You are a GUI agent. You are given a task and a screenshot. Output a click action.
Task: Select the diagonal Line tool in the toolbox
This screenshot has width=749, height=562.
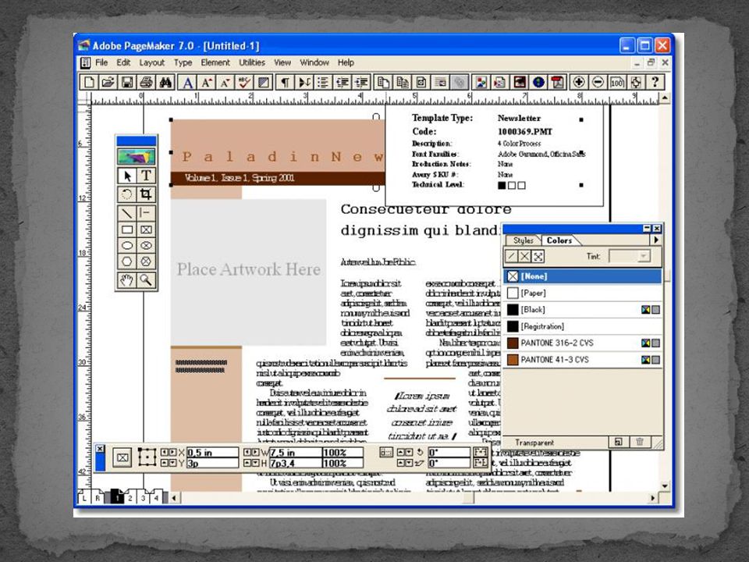coord(127,213)
